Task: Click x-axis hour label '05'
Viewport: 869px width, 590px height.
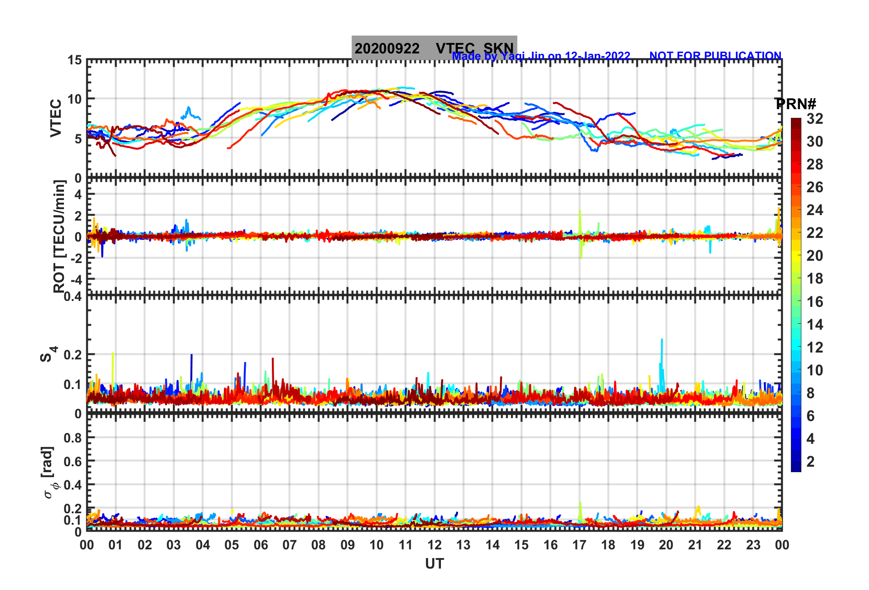Action: tap(232, 545)
